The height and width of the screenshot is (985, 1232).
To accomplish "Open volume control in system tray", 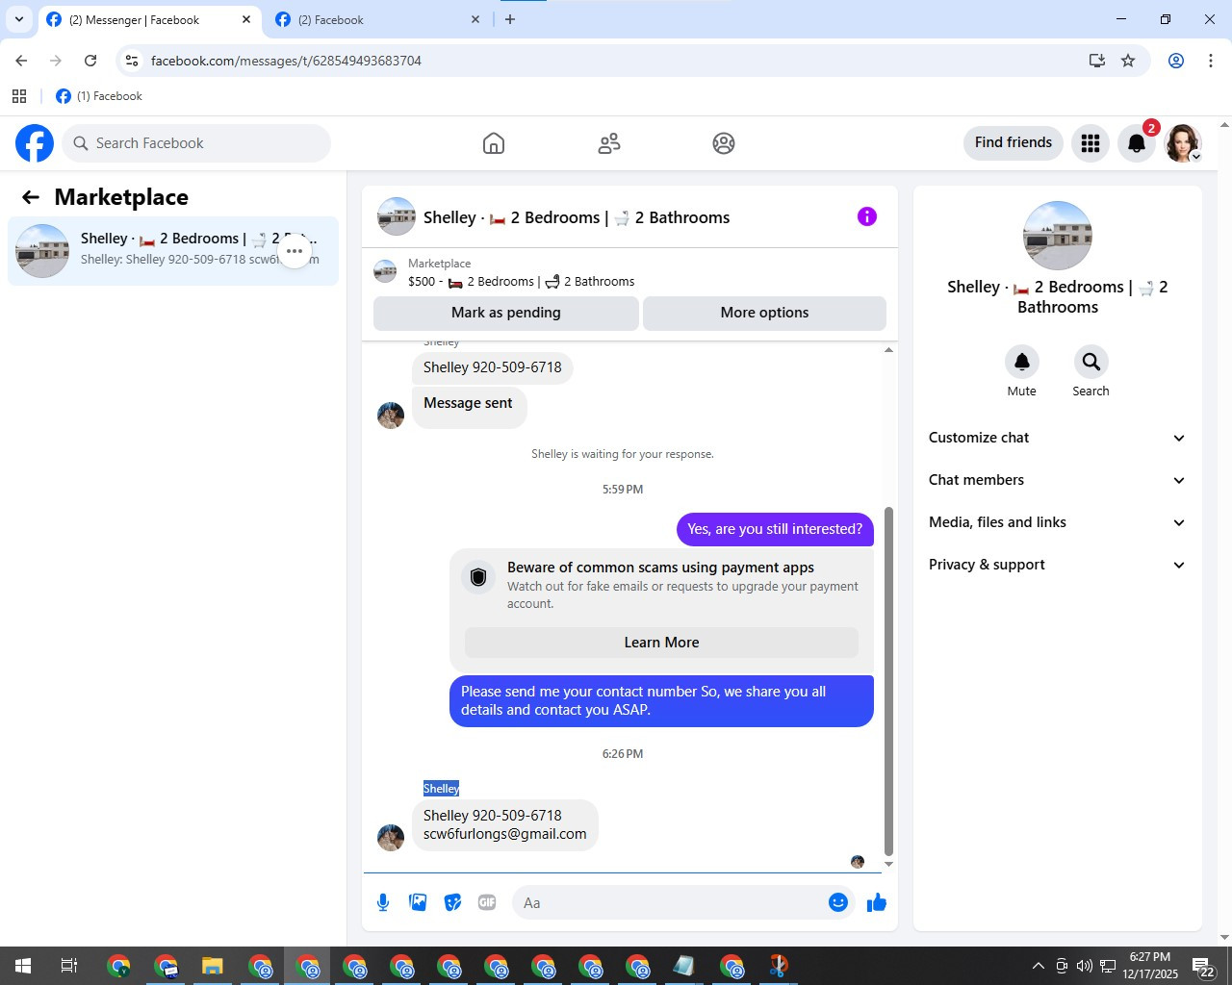I will tap(1085, 966).
